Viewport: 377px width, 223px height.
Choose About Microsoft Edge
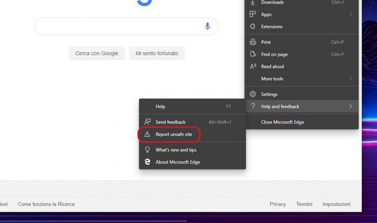point(192,162)
